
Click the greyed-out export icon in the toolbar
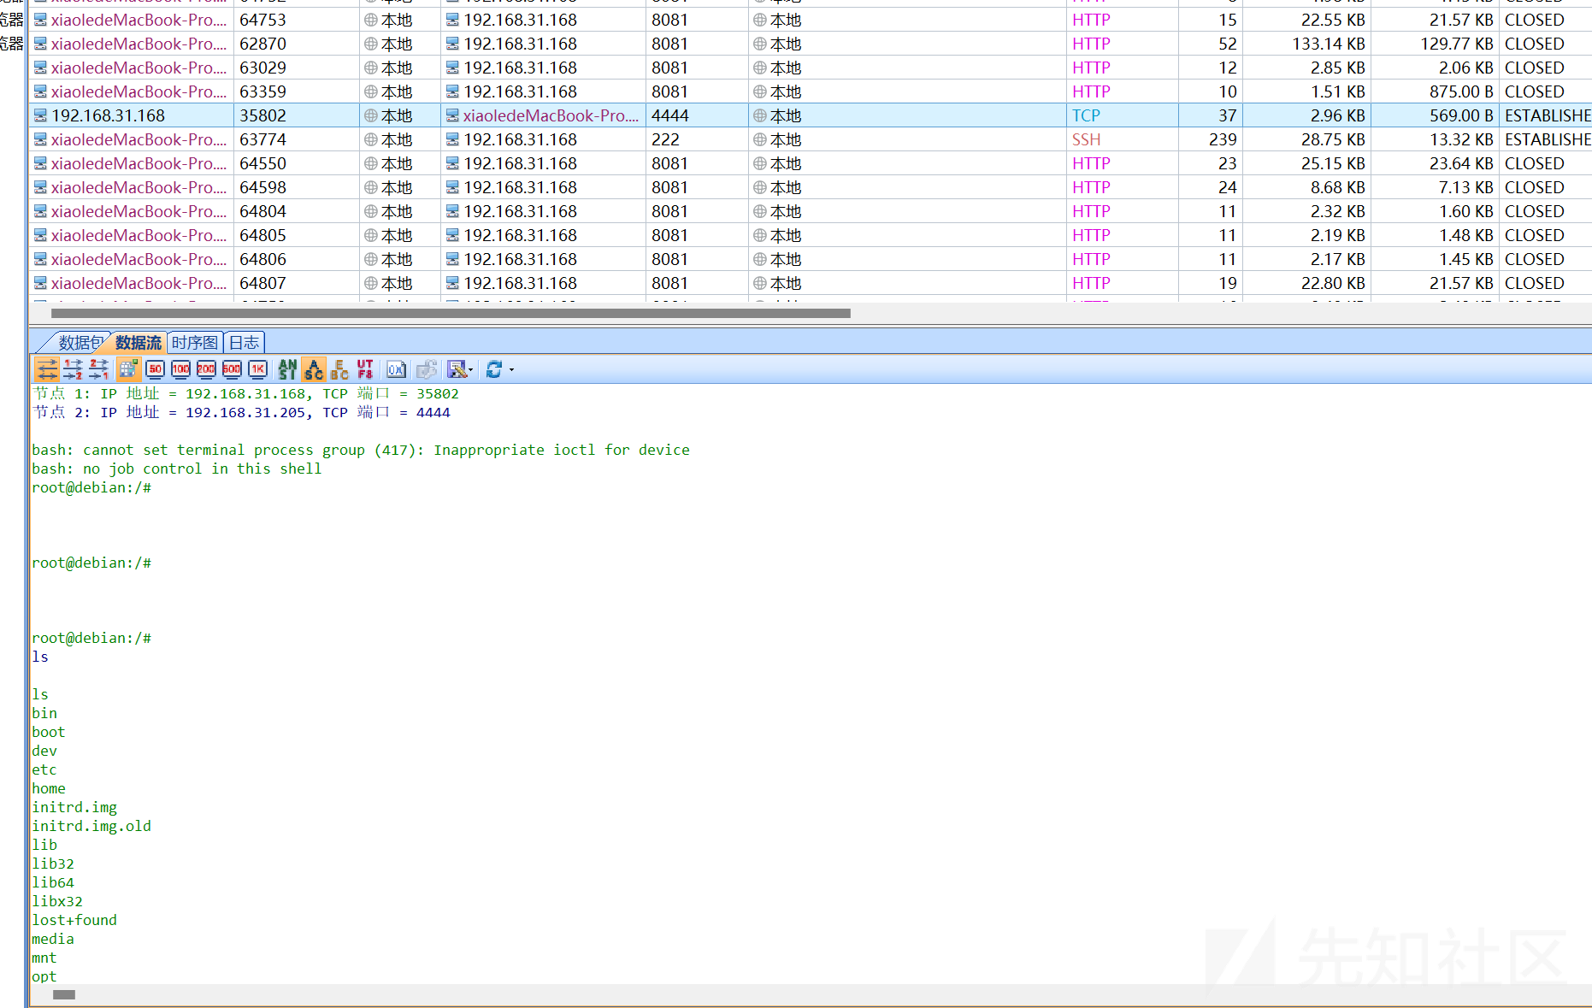[426, 369]
